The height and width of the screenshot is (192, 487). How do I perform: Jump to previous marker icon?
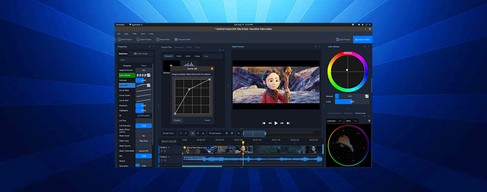[x=227, y=133]
